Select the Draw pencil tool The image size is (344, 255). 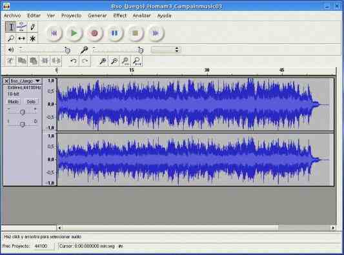pyautogui.click(x=32, y=26)
